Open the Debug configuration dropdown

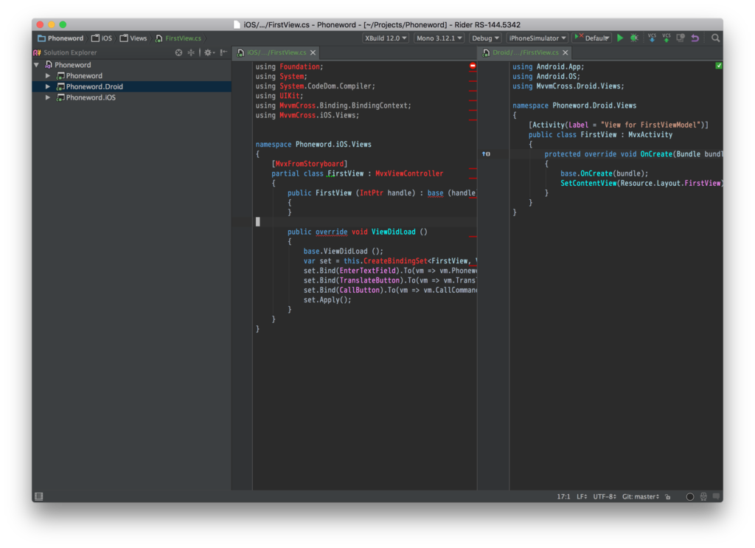pos(485,38)
